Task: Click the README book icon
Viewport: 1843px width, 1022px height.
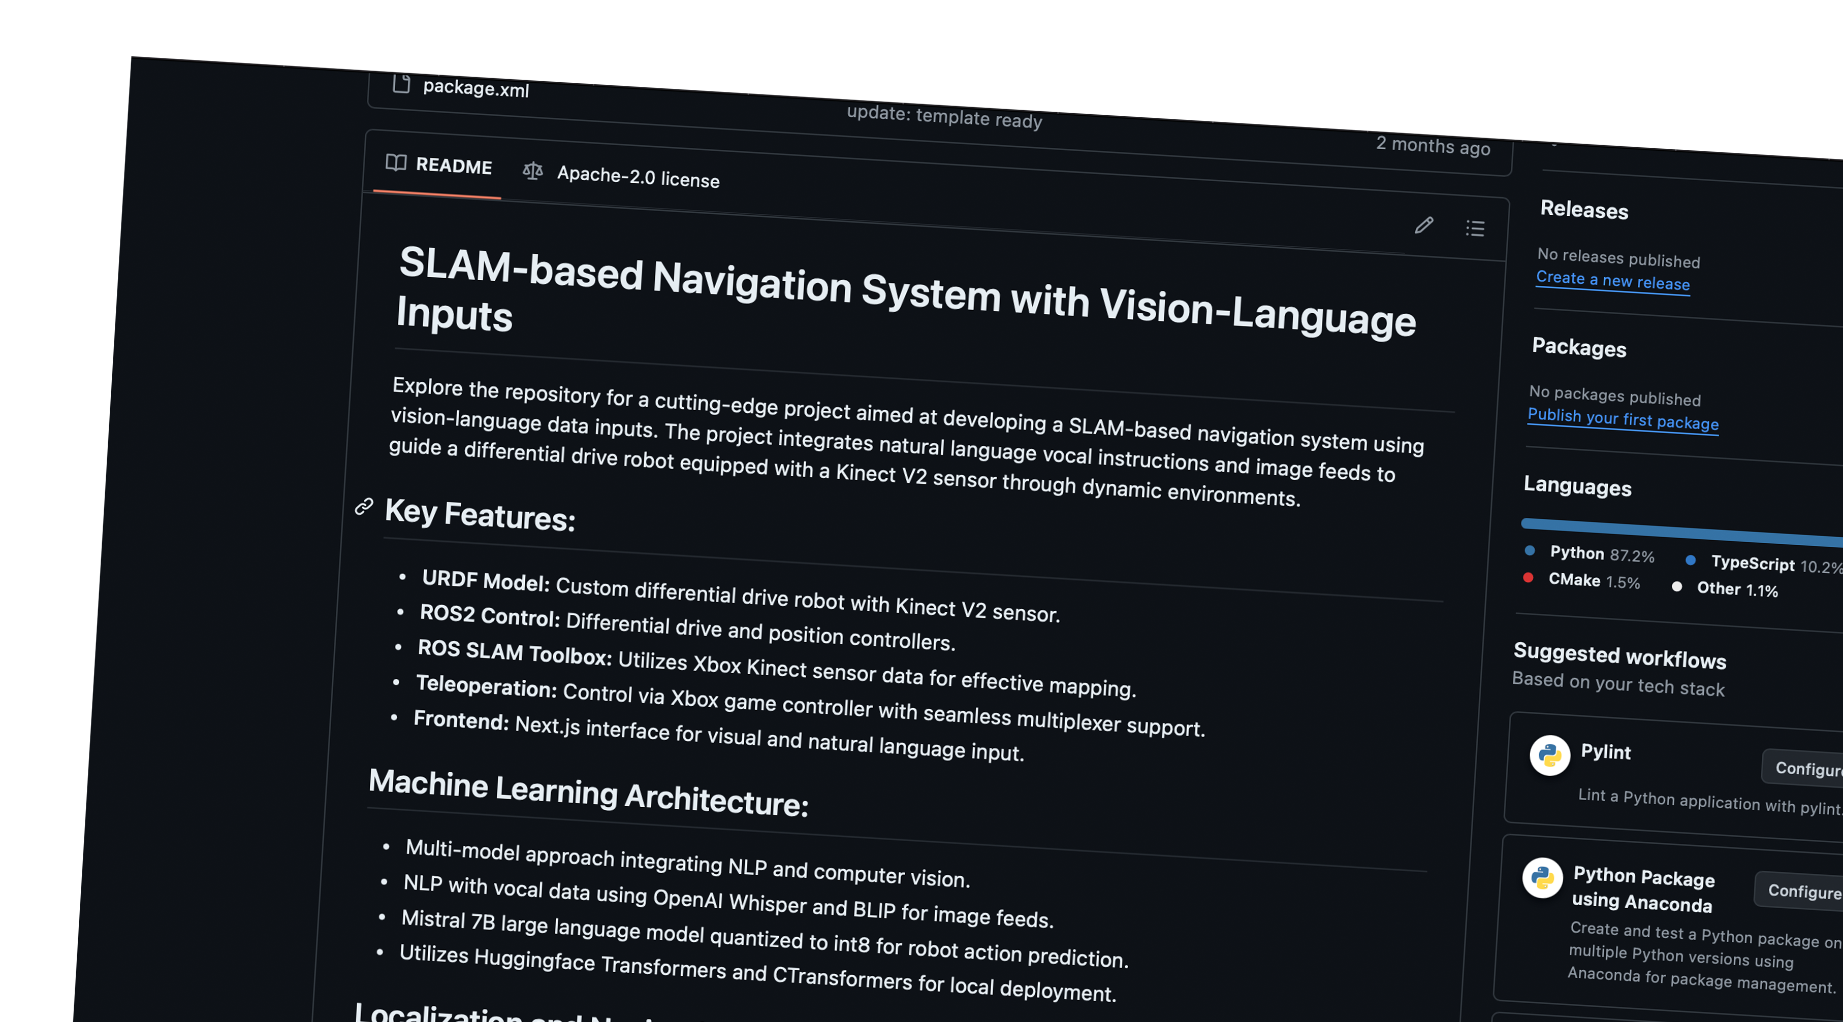Action: point(396,162)
